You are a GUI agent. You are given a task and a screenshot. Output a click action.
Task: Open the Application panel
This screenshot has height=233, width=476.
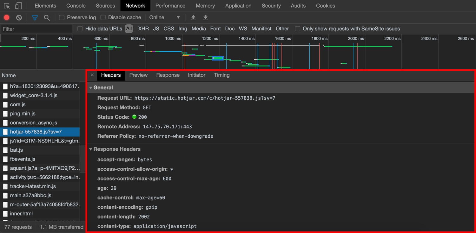238,5
